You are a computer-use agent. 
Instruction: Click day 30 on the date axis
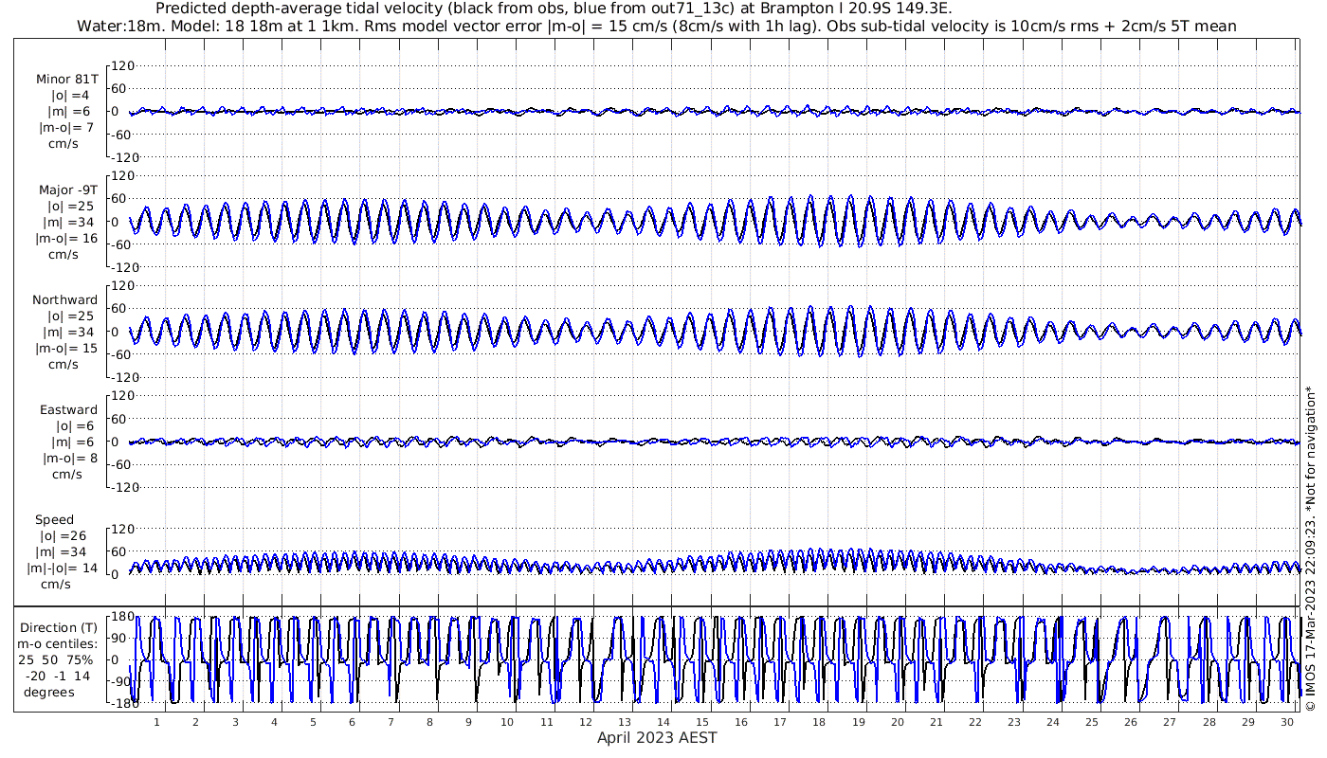click(x=1286, y=721)
